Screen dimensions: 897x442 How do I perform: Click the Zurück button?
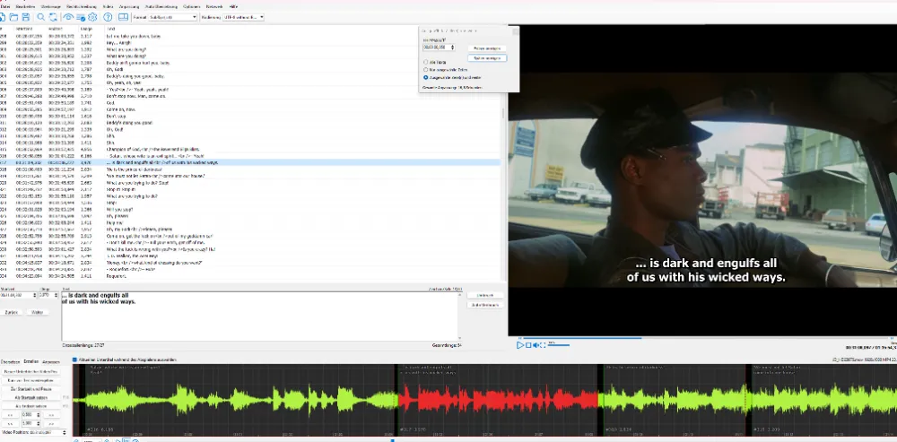[x=12, y=312]
